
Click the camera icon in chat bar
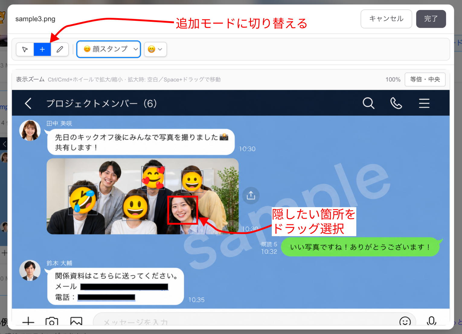point(52,321)
